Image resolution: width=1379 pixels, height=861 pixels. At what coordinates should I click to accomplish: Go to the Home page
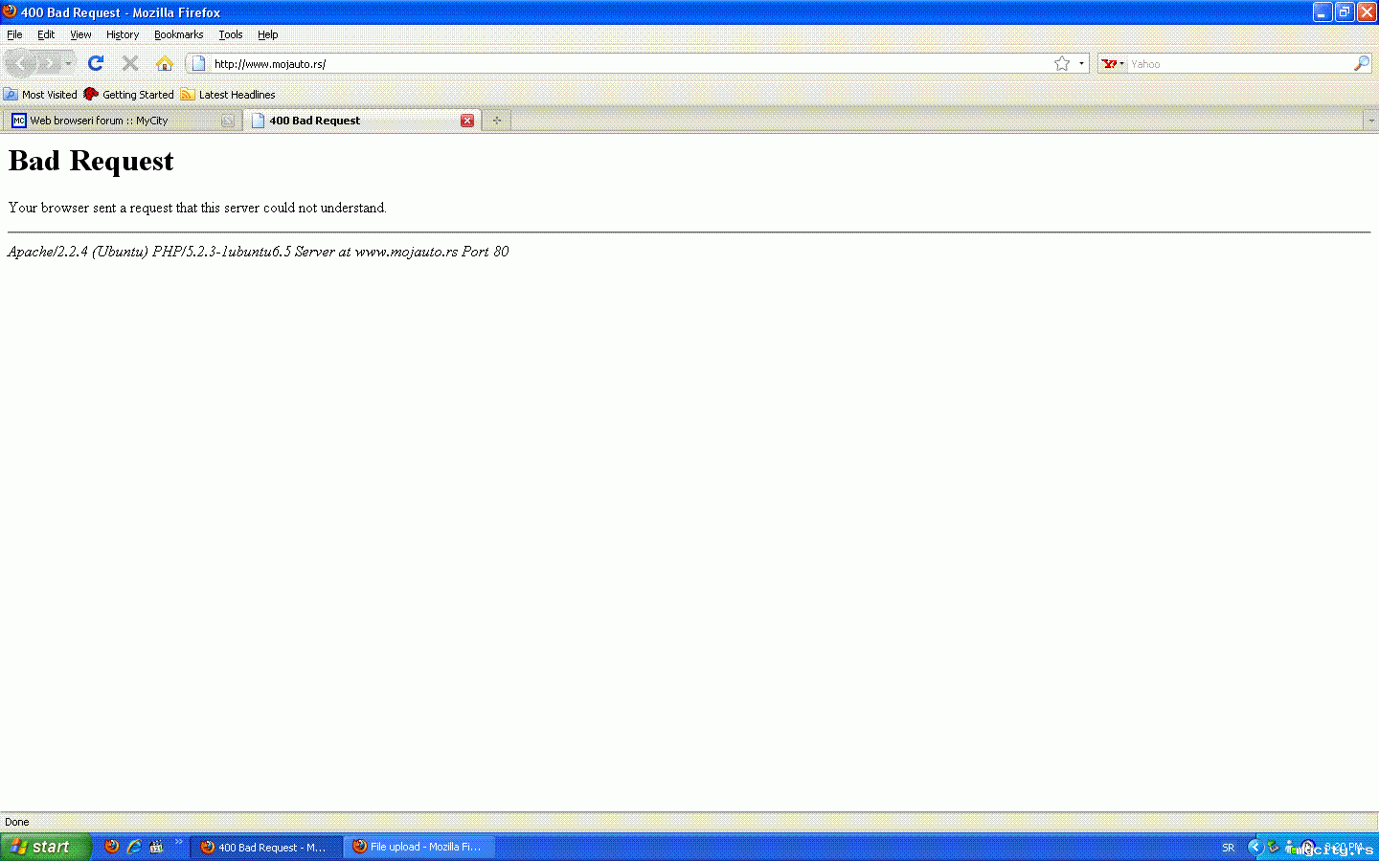(165, 63)
